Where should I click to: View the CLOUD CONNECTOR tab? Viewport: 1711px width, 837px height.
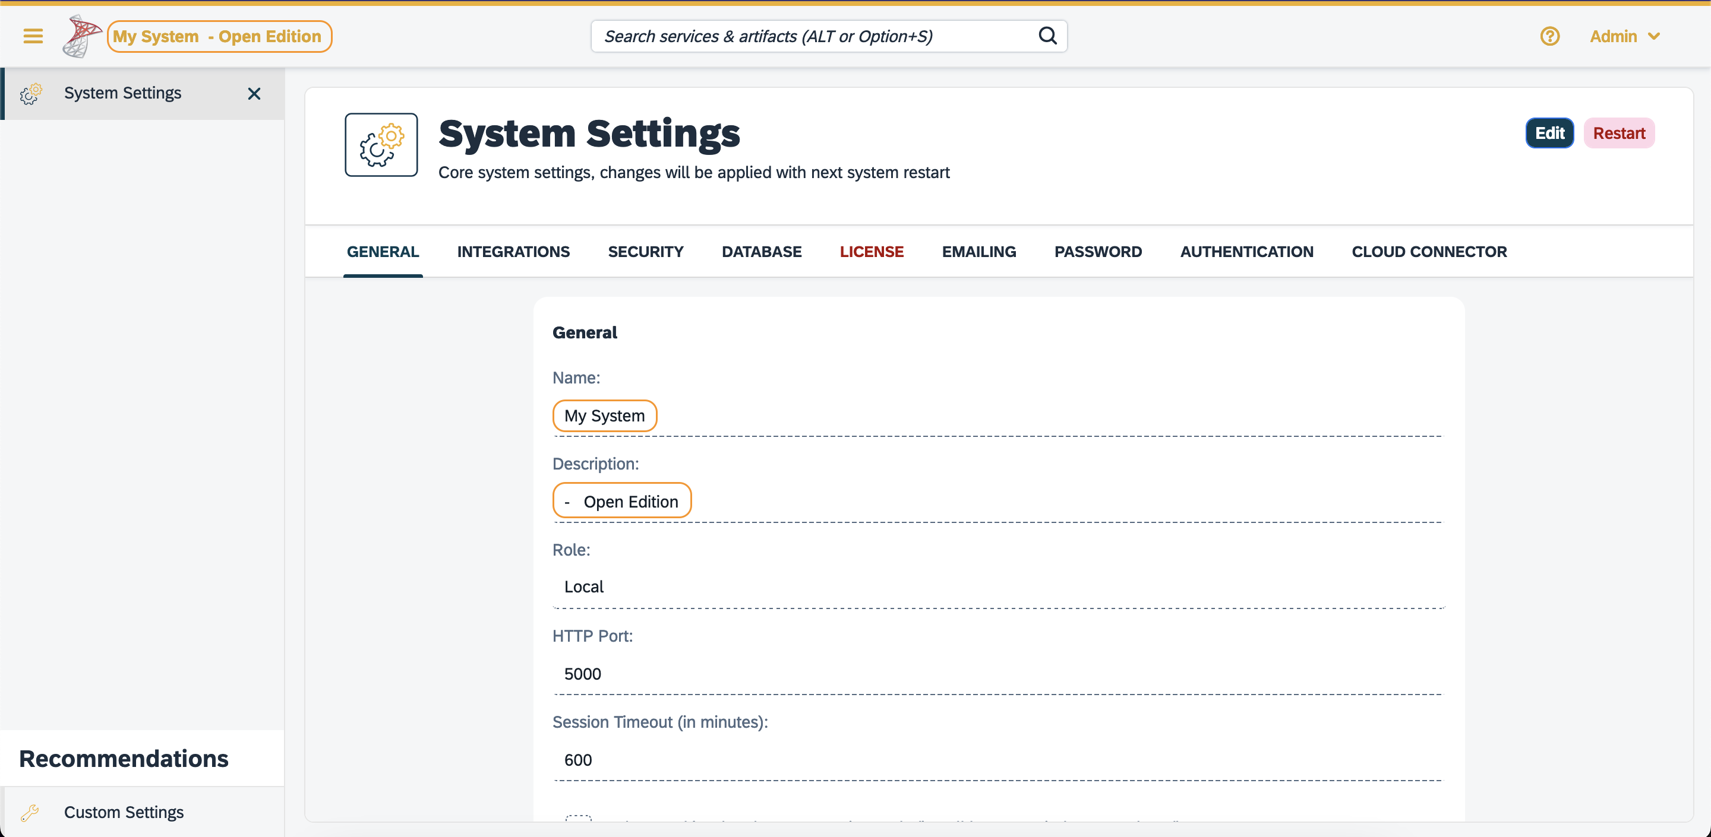pyautogui.click(x=1429, y=252)
